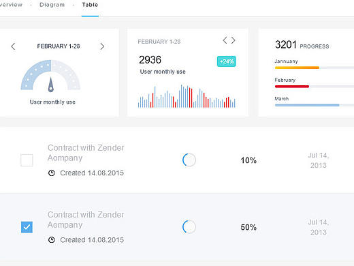The image size is (354, 266).
Task: Click right chevron on bar chart card
Action: pyautogui.click(x=233, y=40)
